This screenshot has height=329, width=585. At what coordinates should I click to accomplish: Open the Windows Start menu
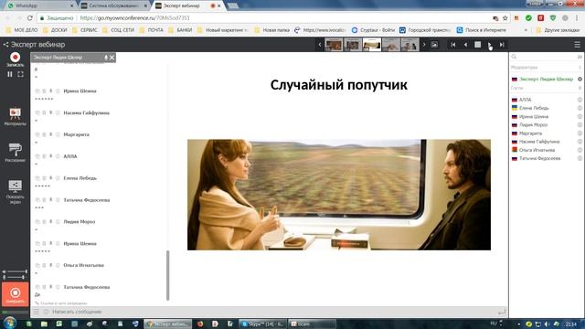(x=10, y=323)
